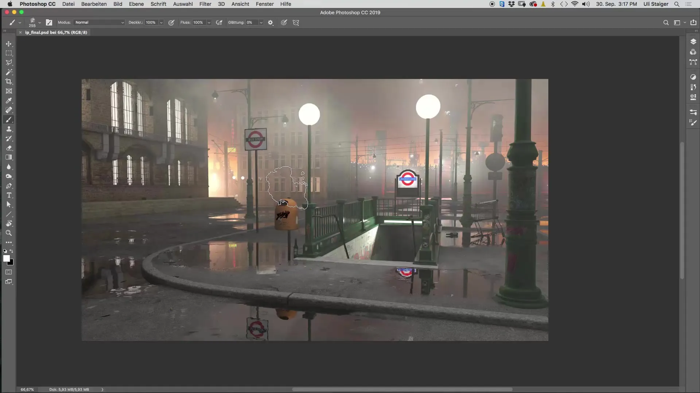Viewport: 700px width, 393px height.
Task: Open the Bearbeiten menu
Action: coord(94,4)
